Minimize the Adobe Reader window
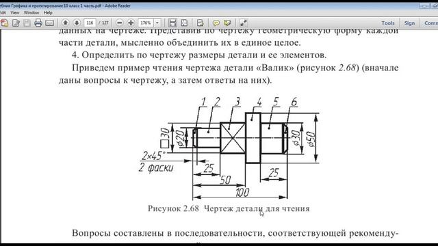Screen dimensions: 438x246 [x=424, y=6]
